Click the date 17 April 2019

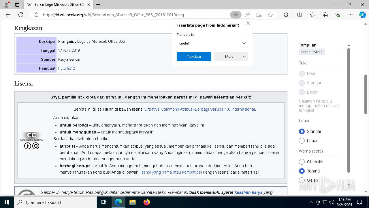pos(69,50)
